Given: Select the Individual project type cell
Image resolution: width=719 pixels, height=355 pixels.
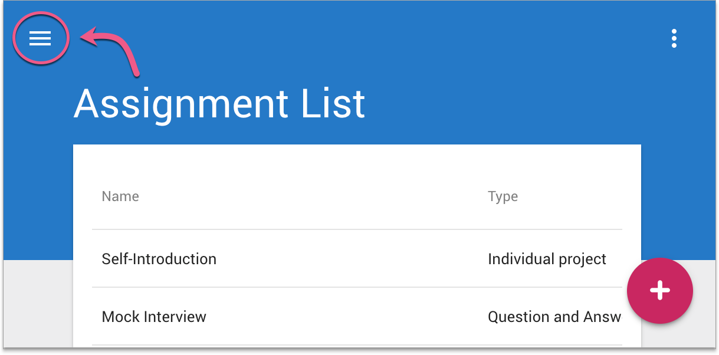Looking at the screenshot, I should [x=547, y=259].
